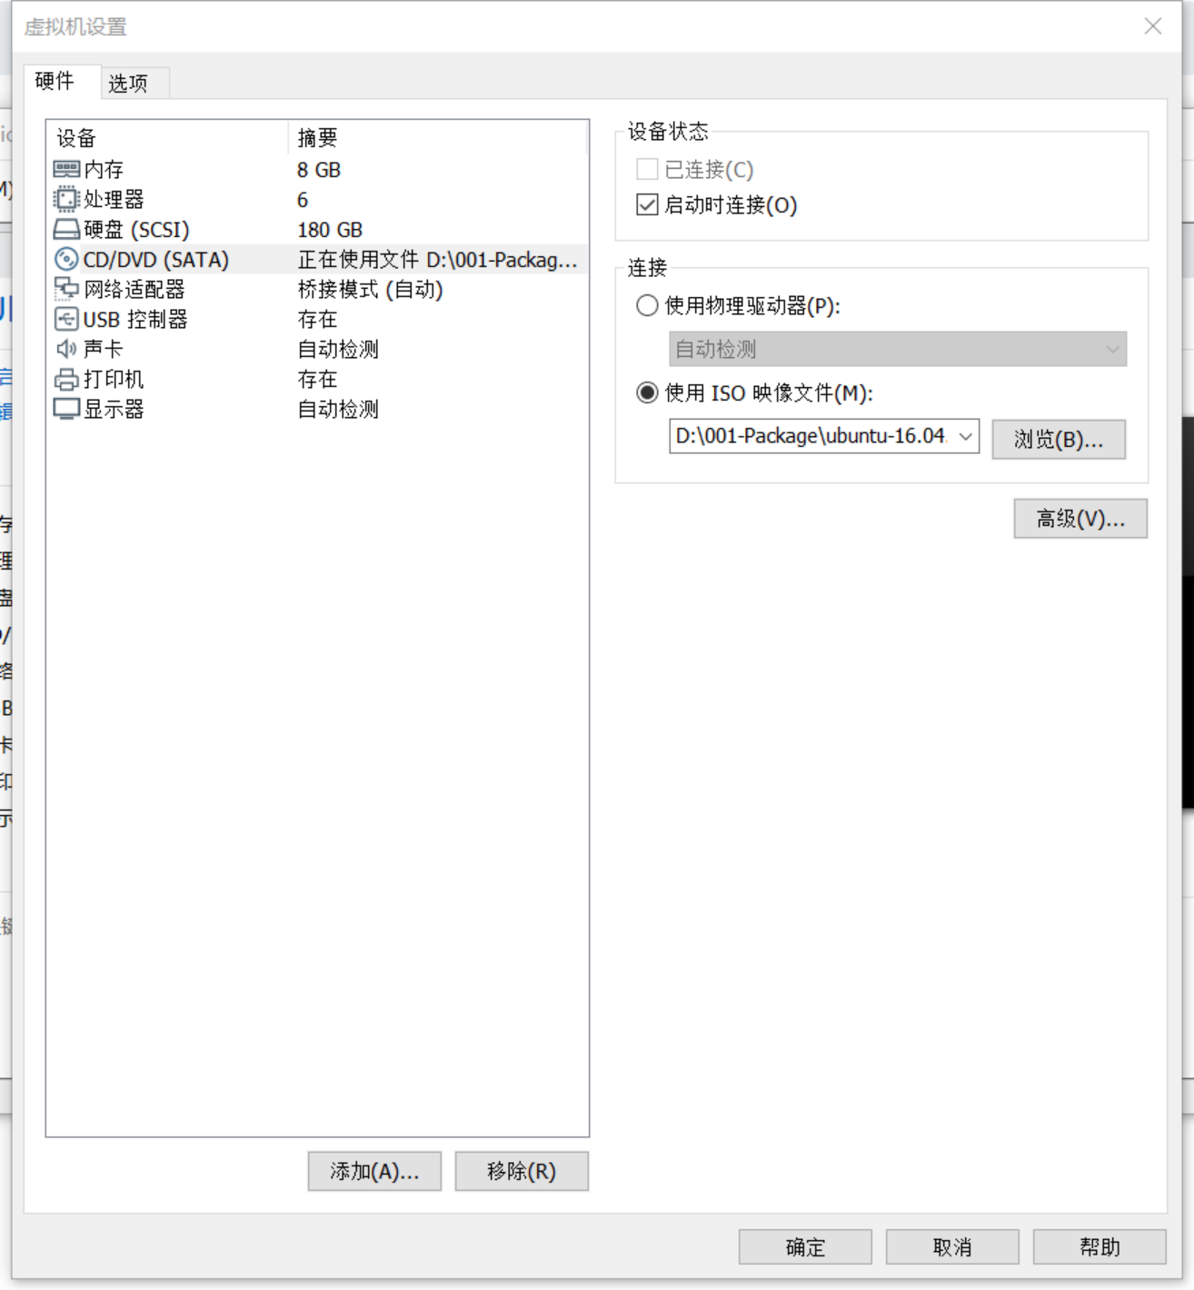
Task: Click the 移除(R) remove device button
Action: (522, 1171)
